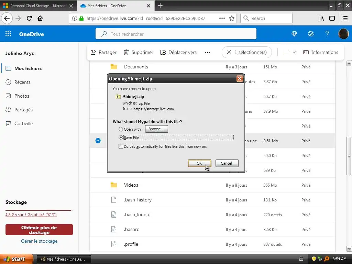Screen dimensions: 352x264
Task: Click OK in the Opening Shimeji.zip dialog
Action: pyautogui.click(x=199, y=163)
